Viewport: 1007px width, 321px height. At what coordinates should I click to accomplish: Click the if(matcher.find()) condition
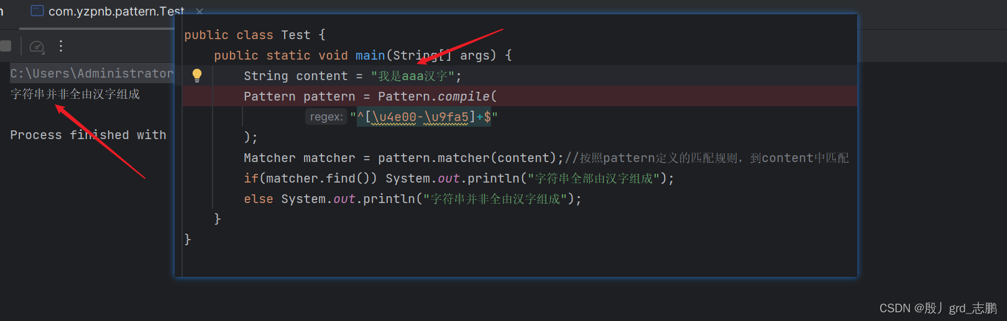pyautogui.click(x=310, y=178)
